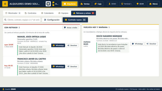
Task: Click 'Generador gasolina 5 kVA' equipment text
Action: click(x=27, y=39)
